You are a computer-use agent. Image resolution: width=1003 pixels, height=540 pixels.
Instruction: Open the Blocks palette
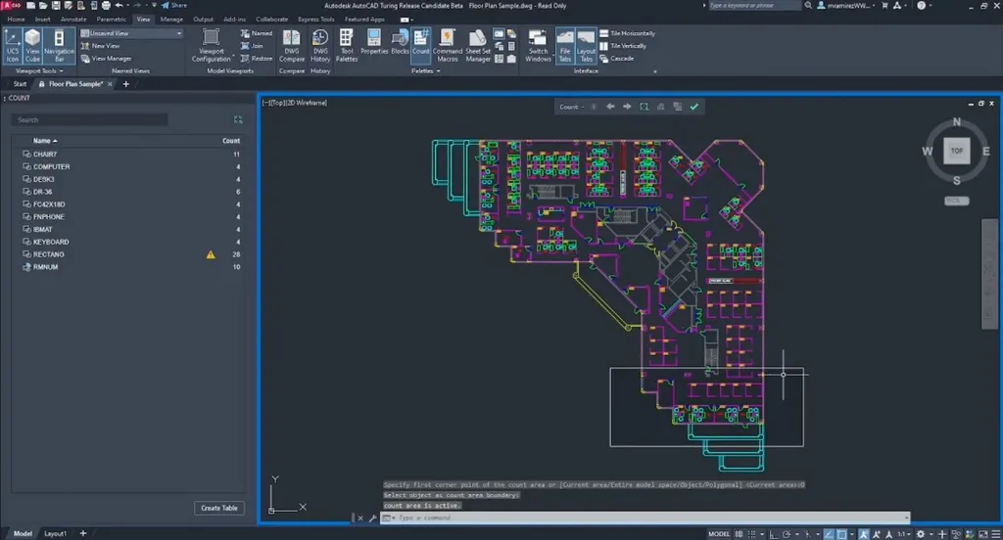click(400, 42)
